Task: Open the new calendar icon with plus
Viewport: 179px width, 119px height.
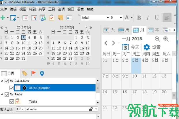Action: pyautogui.click(x=13, y=18)
